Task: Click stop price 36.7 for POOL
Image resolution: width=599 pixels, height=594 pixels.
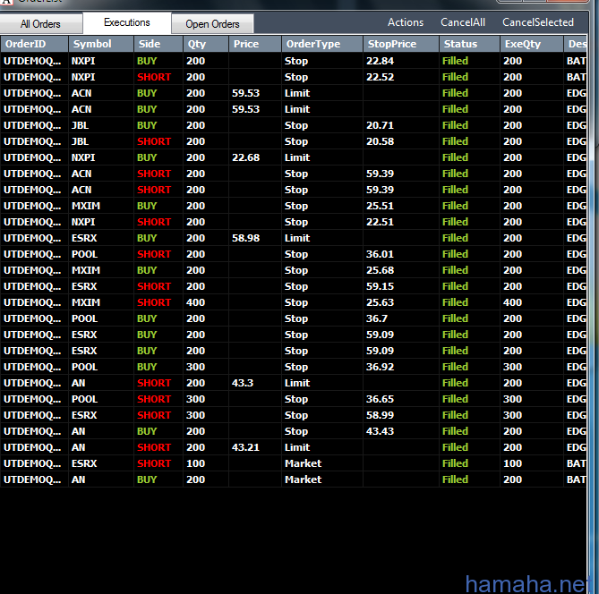Action: coord(401,318)
